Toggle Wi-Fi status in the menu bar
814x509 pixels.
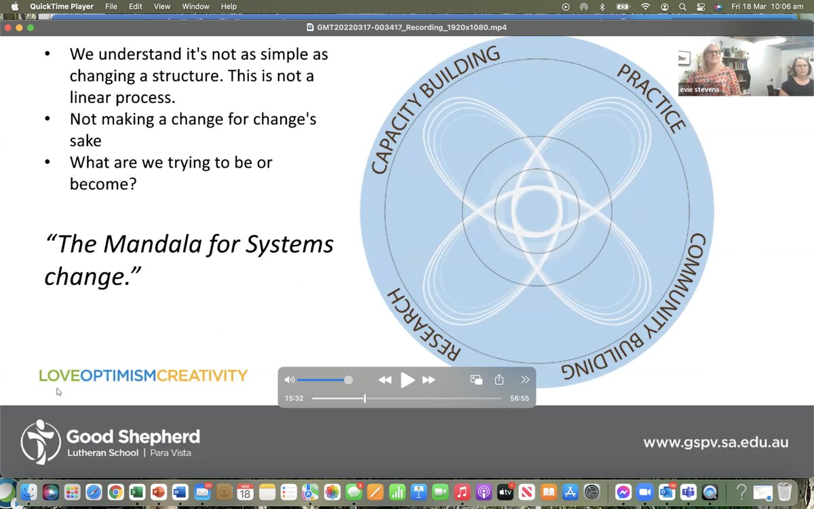pos(644,7)
